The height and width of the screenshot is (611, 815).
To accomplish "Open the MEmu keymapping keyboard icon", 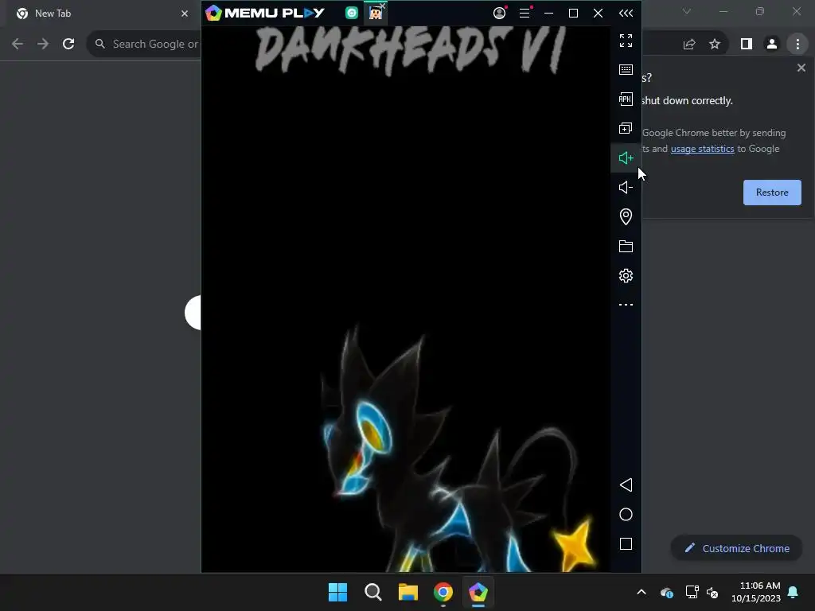I will 626,70.
